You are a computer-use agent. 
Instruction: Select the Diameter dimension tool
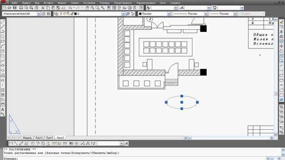(x=43, y=144)
